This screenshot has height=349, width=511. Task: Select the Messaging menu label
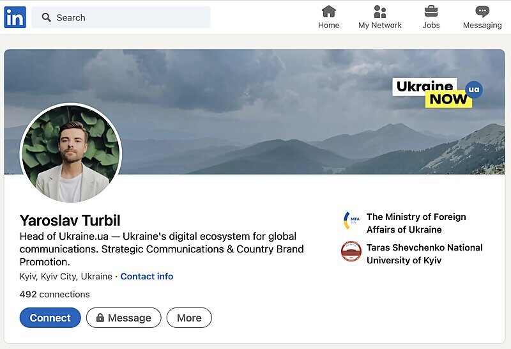482,25
